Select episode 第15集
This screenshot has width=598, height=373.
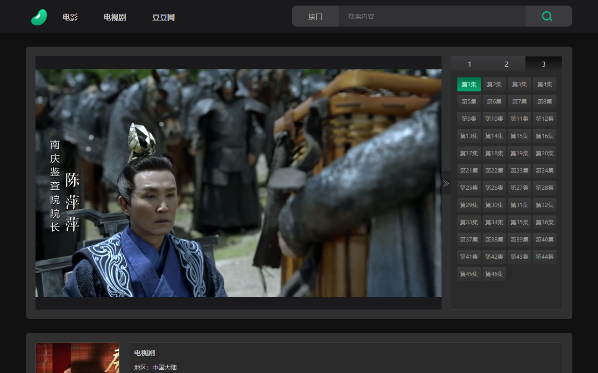520,136
